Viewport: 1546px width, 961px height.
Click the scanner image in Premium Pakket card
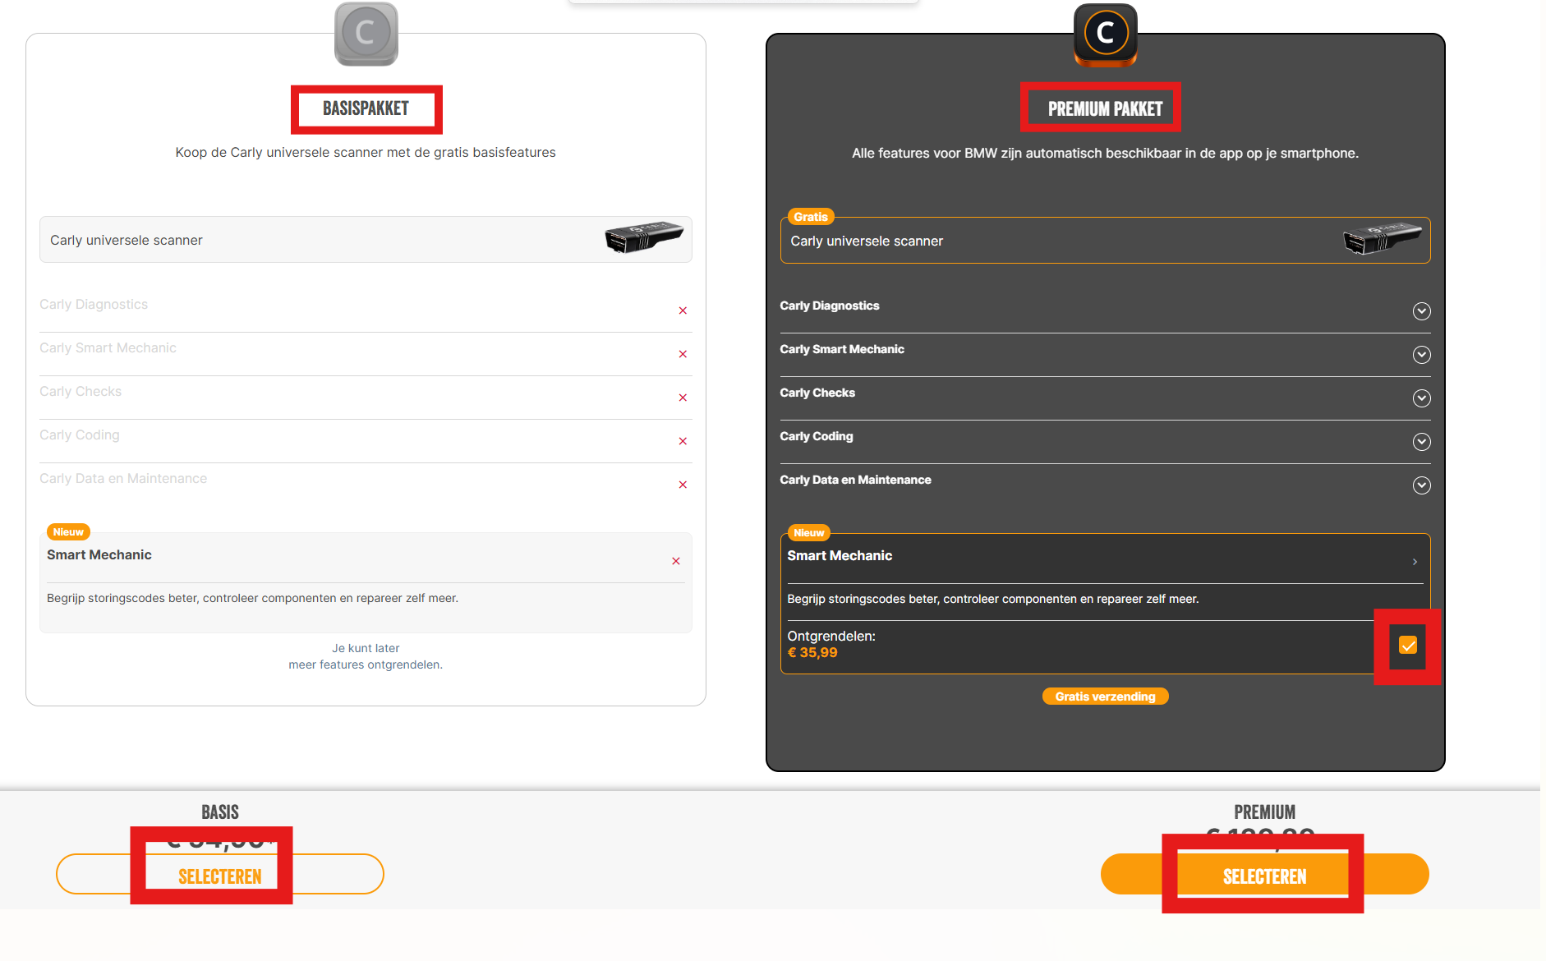click(x=1383, y=238)
